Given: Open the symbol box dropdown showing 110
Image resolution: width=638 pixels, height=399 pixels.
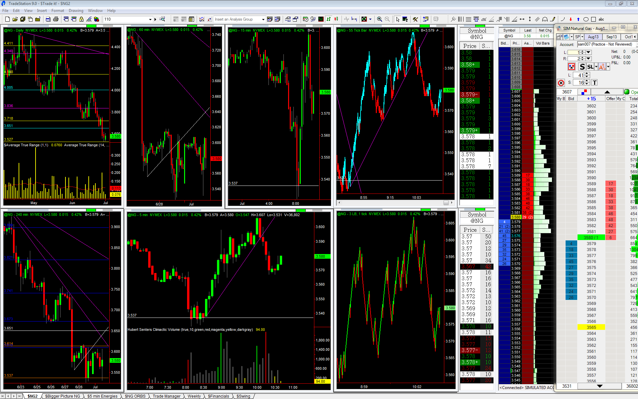Looking at the screenshot, I should tap(150, 19).
